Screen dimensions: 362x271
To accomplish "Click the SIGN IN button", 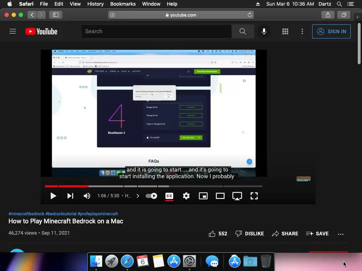I will pos(331,31).
